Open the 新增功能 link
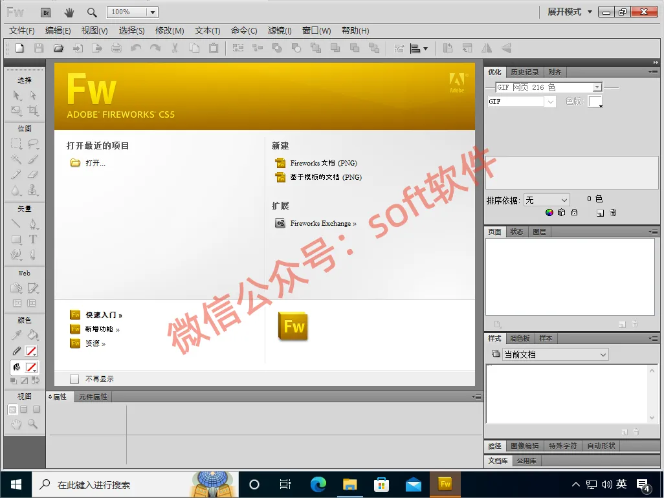Image resolution: width=664 pixels, height=498 pixels. click(102, 329)
